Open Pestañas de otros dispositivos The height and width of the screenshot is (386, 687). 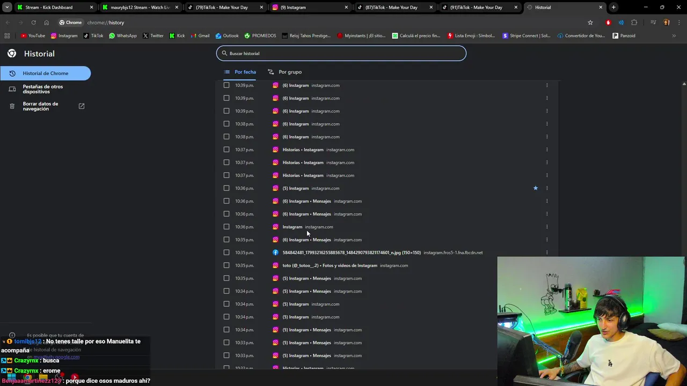[45, 89]
